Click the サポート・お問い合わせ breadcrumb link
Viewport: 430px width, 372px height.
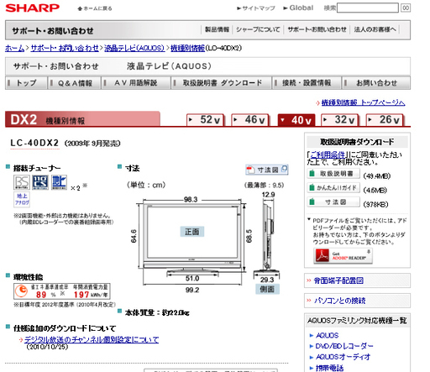click(65, 48)
